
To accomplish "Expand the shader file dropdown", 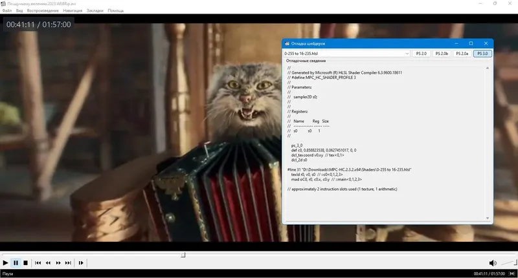I will 407,54.
